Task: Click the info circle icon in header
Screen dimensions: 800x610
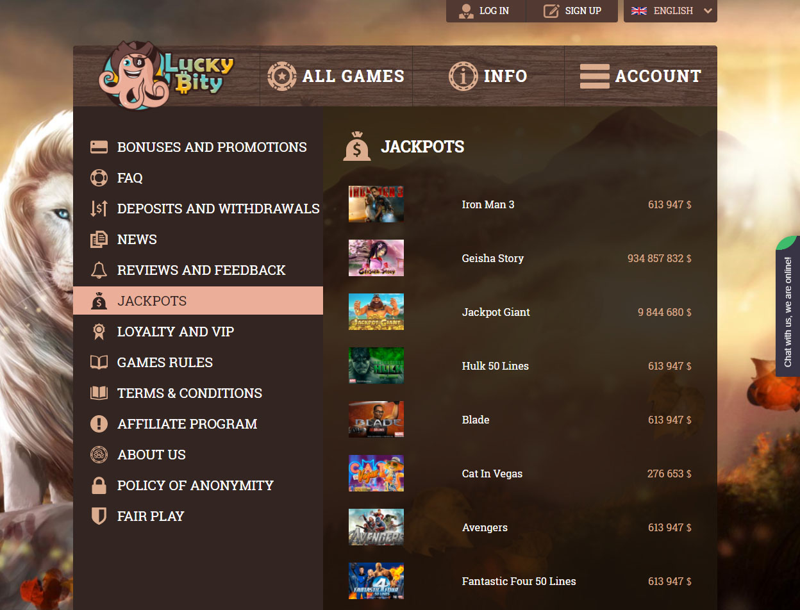Action: pos(463,76)
